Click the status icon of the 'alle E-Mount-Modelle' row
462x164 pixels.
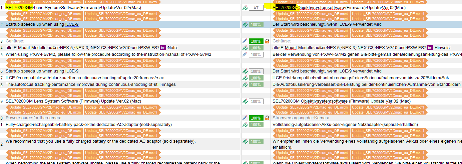point(245,48)
